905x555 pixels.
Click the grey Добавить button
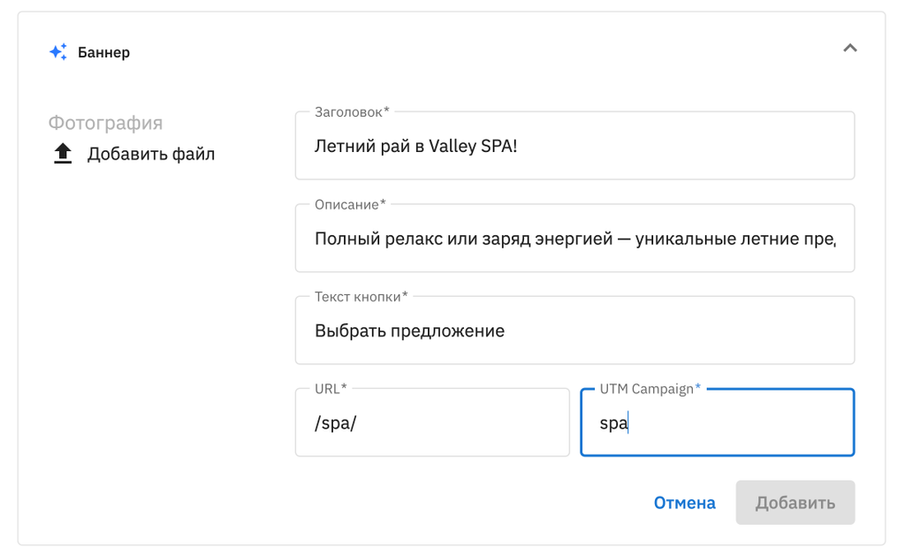(795, 503)
